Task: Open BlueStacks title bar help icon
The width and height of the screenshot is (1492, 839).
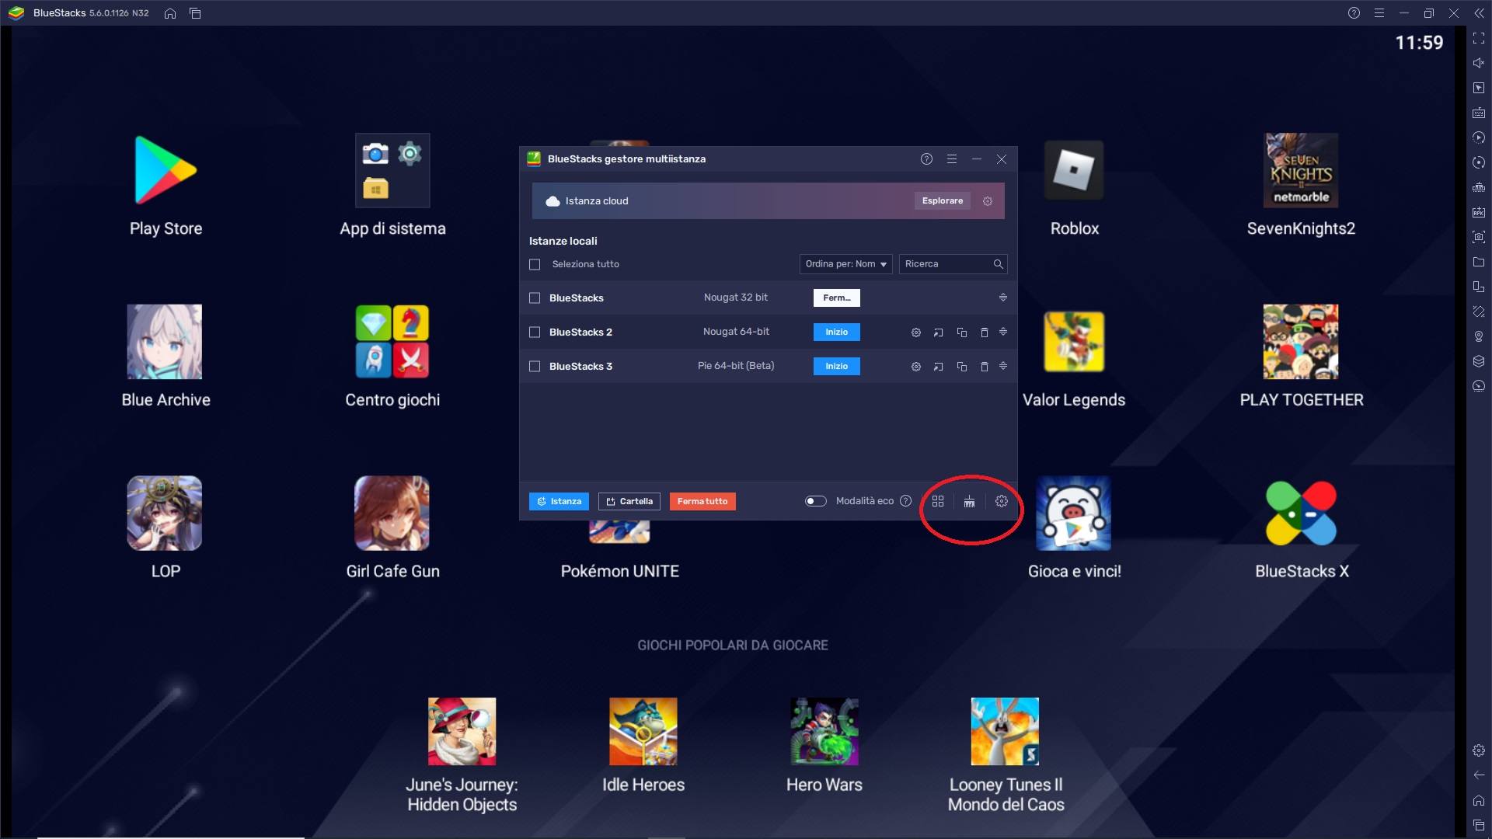Action: (x=1354, y=13)
